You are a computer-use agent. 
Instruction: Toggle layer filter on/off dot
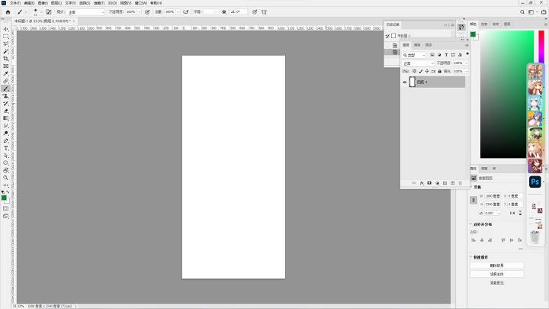[x=467, y=54]
